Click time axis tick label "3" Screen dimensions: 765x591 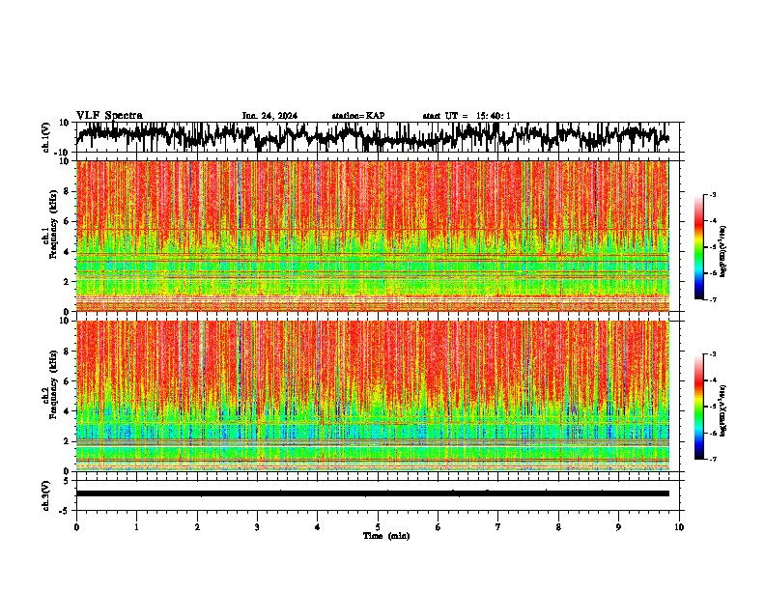coord(257,527)
